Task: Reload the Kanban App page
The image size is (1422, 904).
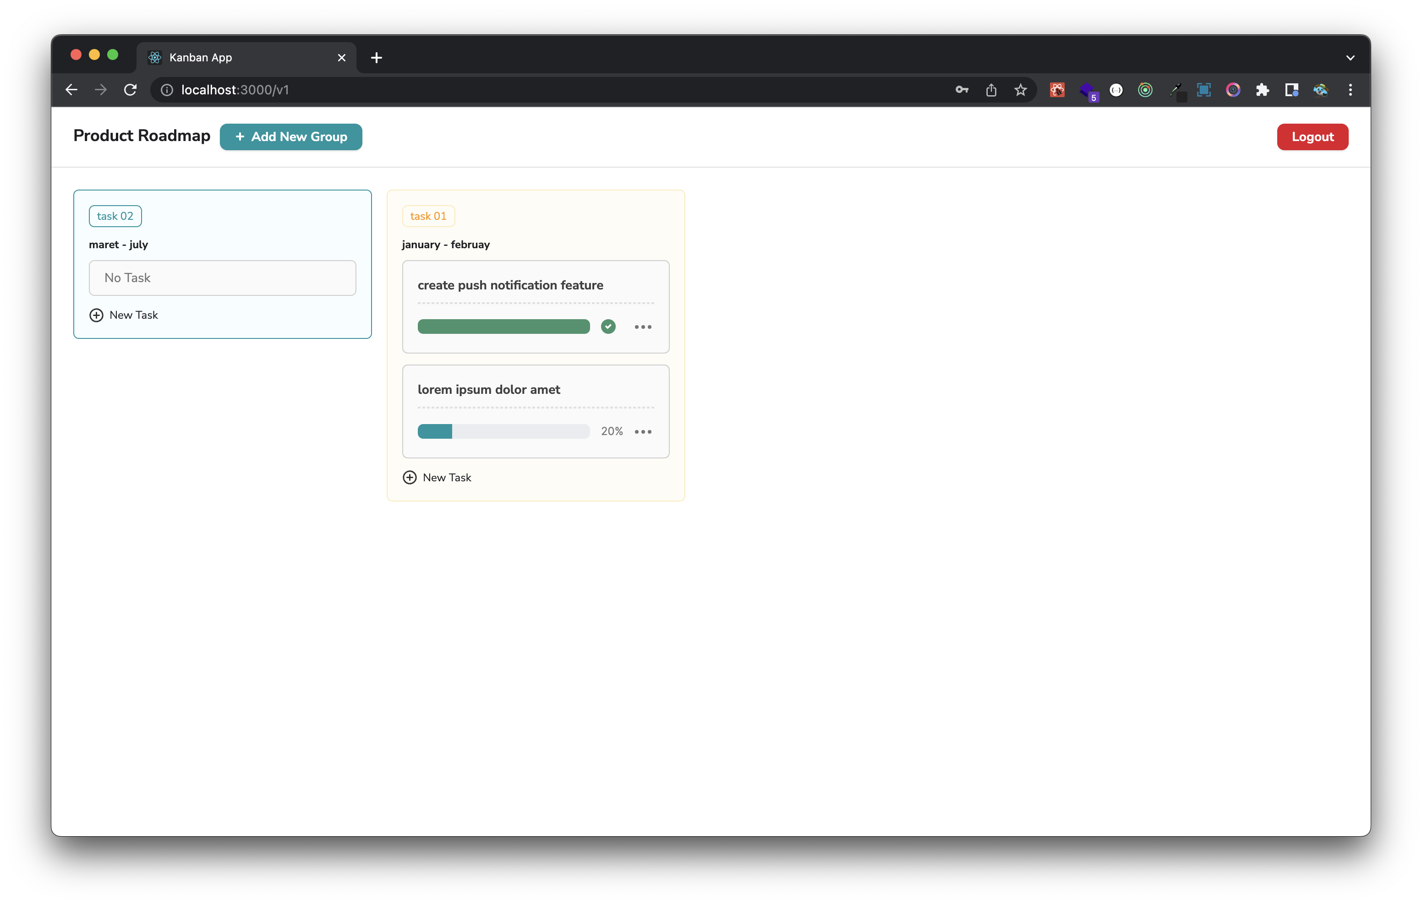Action: click(x=131, y=90)
